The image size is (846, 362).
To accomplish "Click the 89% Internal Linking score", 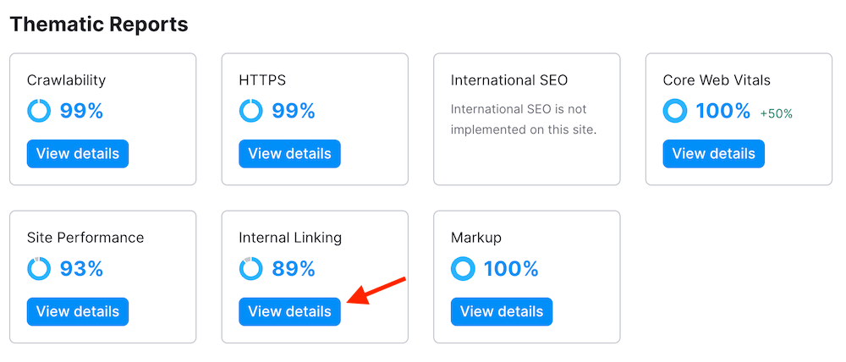I will pyautogui.click(x=294, y=269).
